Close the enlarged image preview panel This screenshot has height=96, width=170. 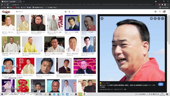(102, 18)
